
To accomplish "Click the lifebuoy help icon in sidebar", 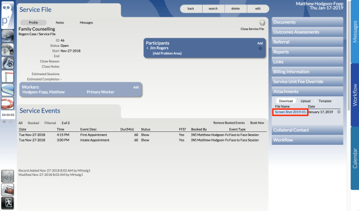I will pyautogui.click(x=7, y=103).
